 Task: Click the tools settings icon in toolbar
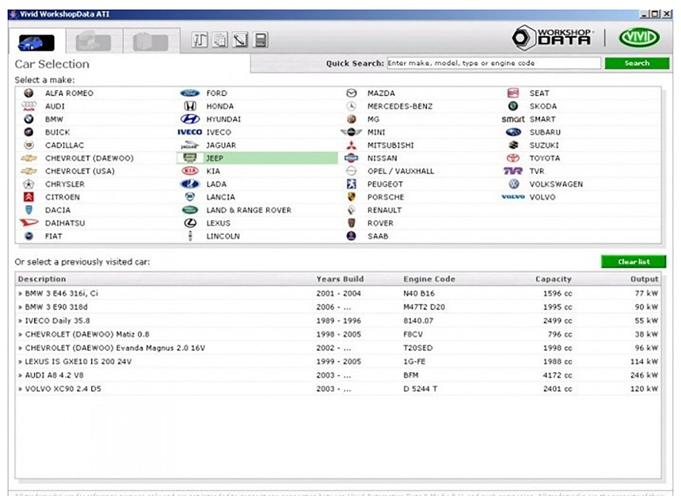point(199,40)
